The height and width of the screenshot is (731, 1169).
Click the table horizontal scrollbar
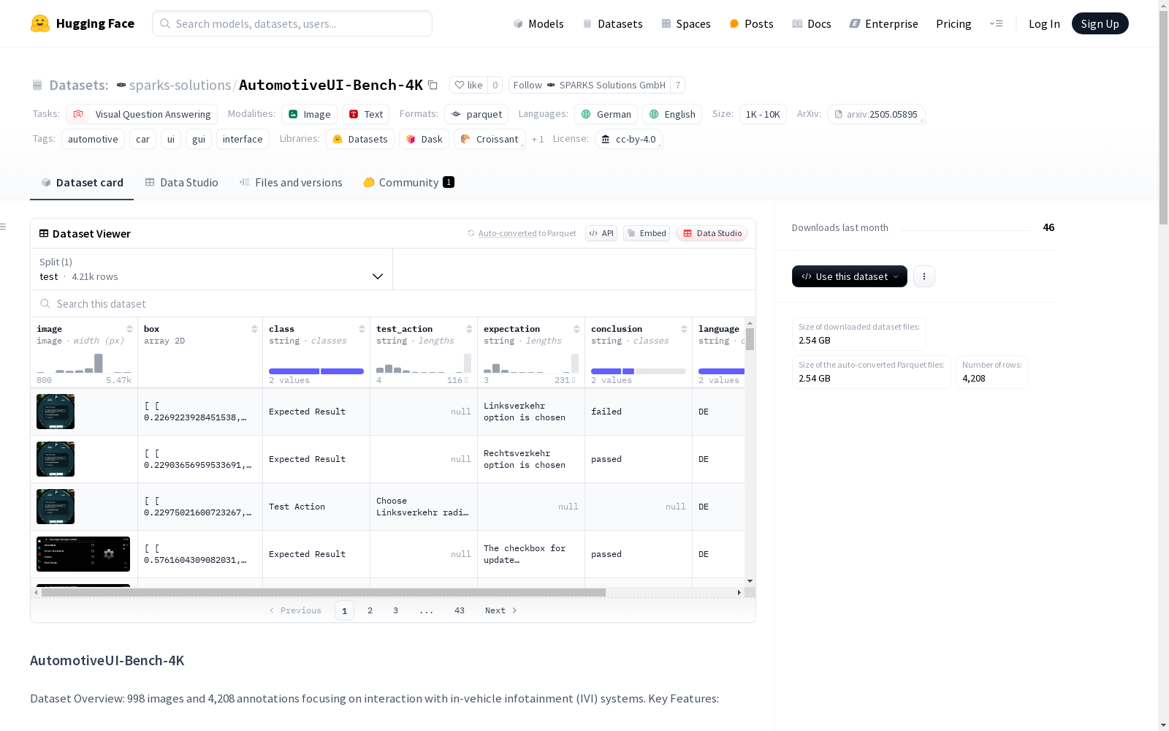coord(324,592)
